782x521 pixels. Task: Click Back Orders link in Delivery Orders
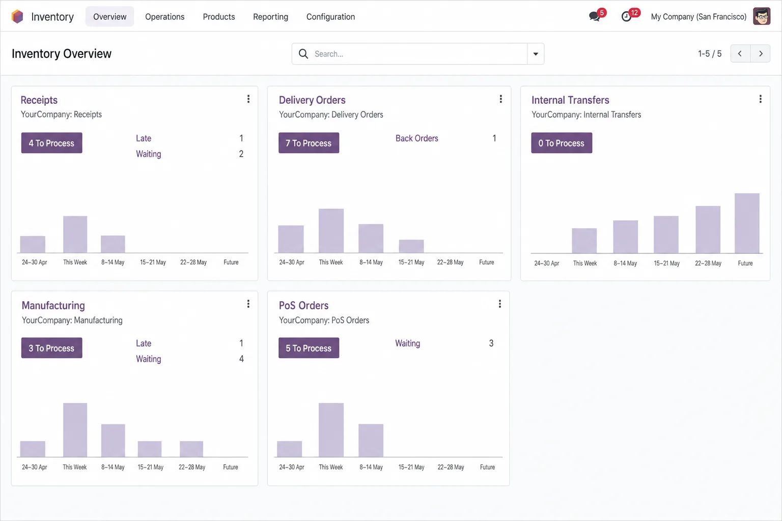417,138
